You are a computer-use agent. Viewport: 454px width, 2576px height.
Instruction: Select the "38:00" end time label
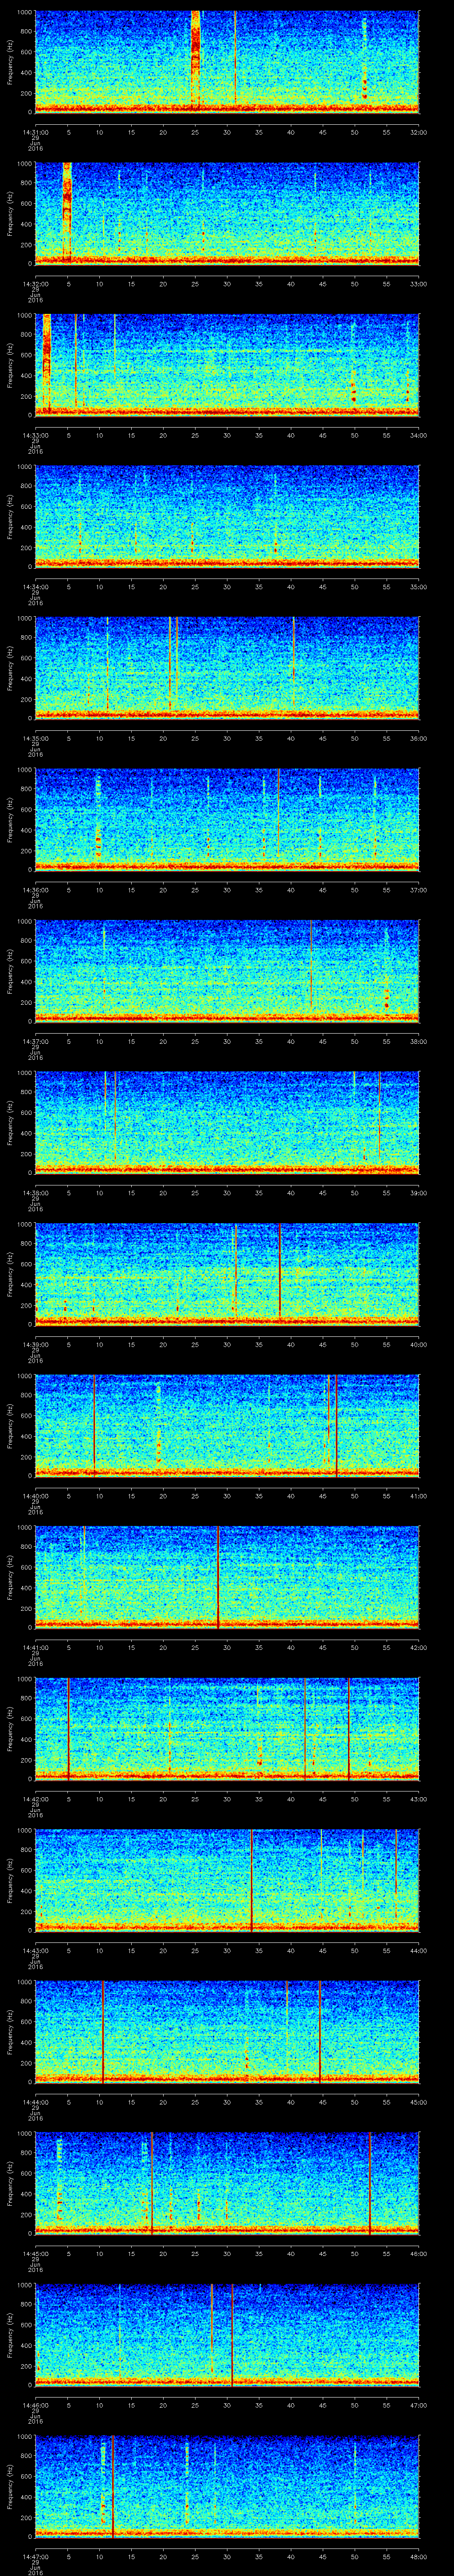pyautogui.click(x=418, y=1042)
